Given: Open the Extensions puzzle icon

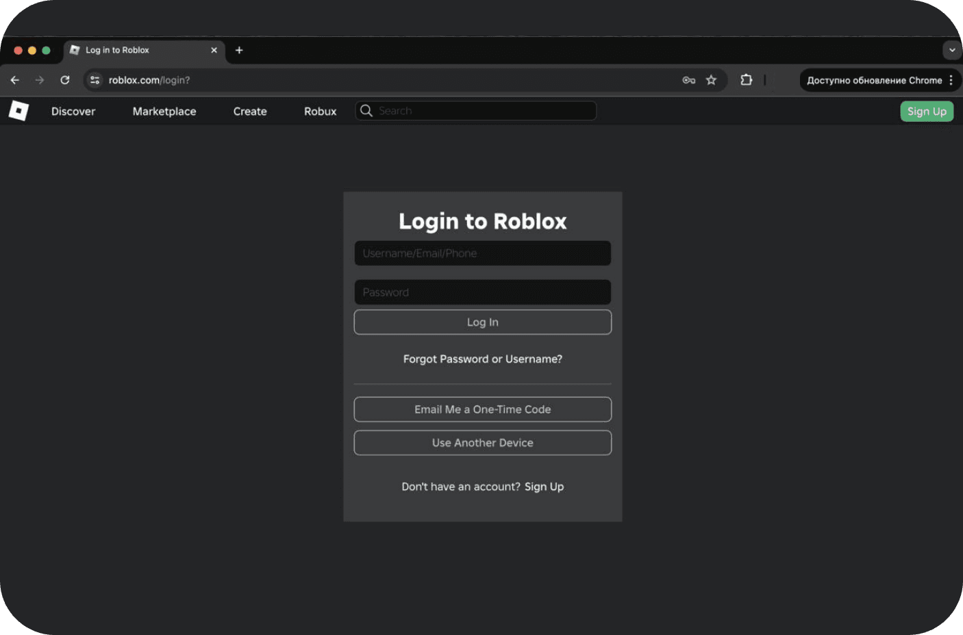Looking at the screenshot, I should tap(746, 80).
